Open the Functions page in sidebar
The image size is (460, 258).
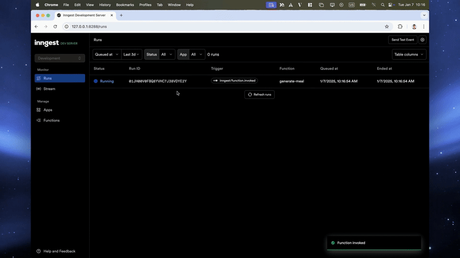(51, 120)
